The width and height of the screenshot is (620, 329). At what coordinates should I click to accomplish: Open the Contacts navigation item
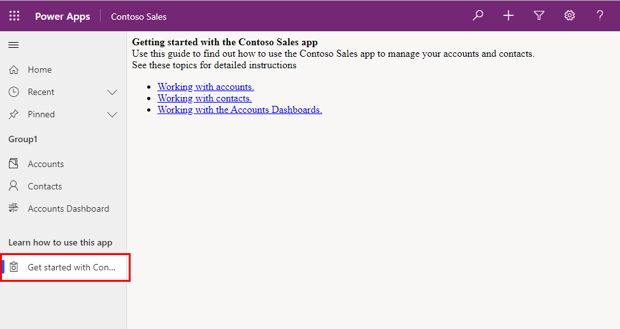point(45,186)
